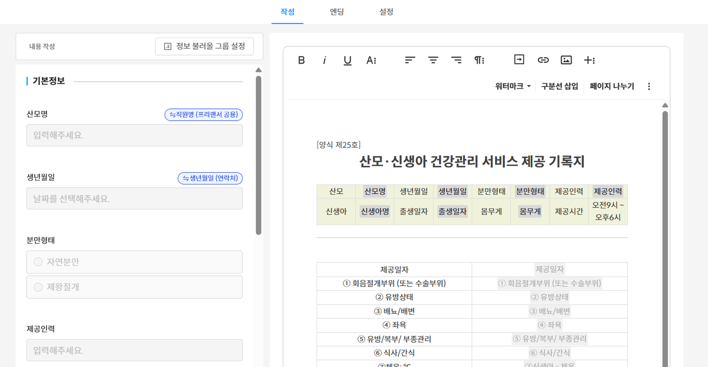The height and width of the screenshot is (367, 708).
Task: Click the document title 산모·신생아 건강관리 서비스 제공 기록지
Action: [472, 161]
